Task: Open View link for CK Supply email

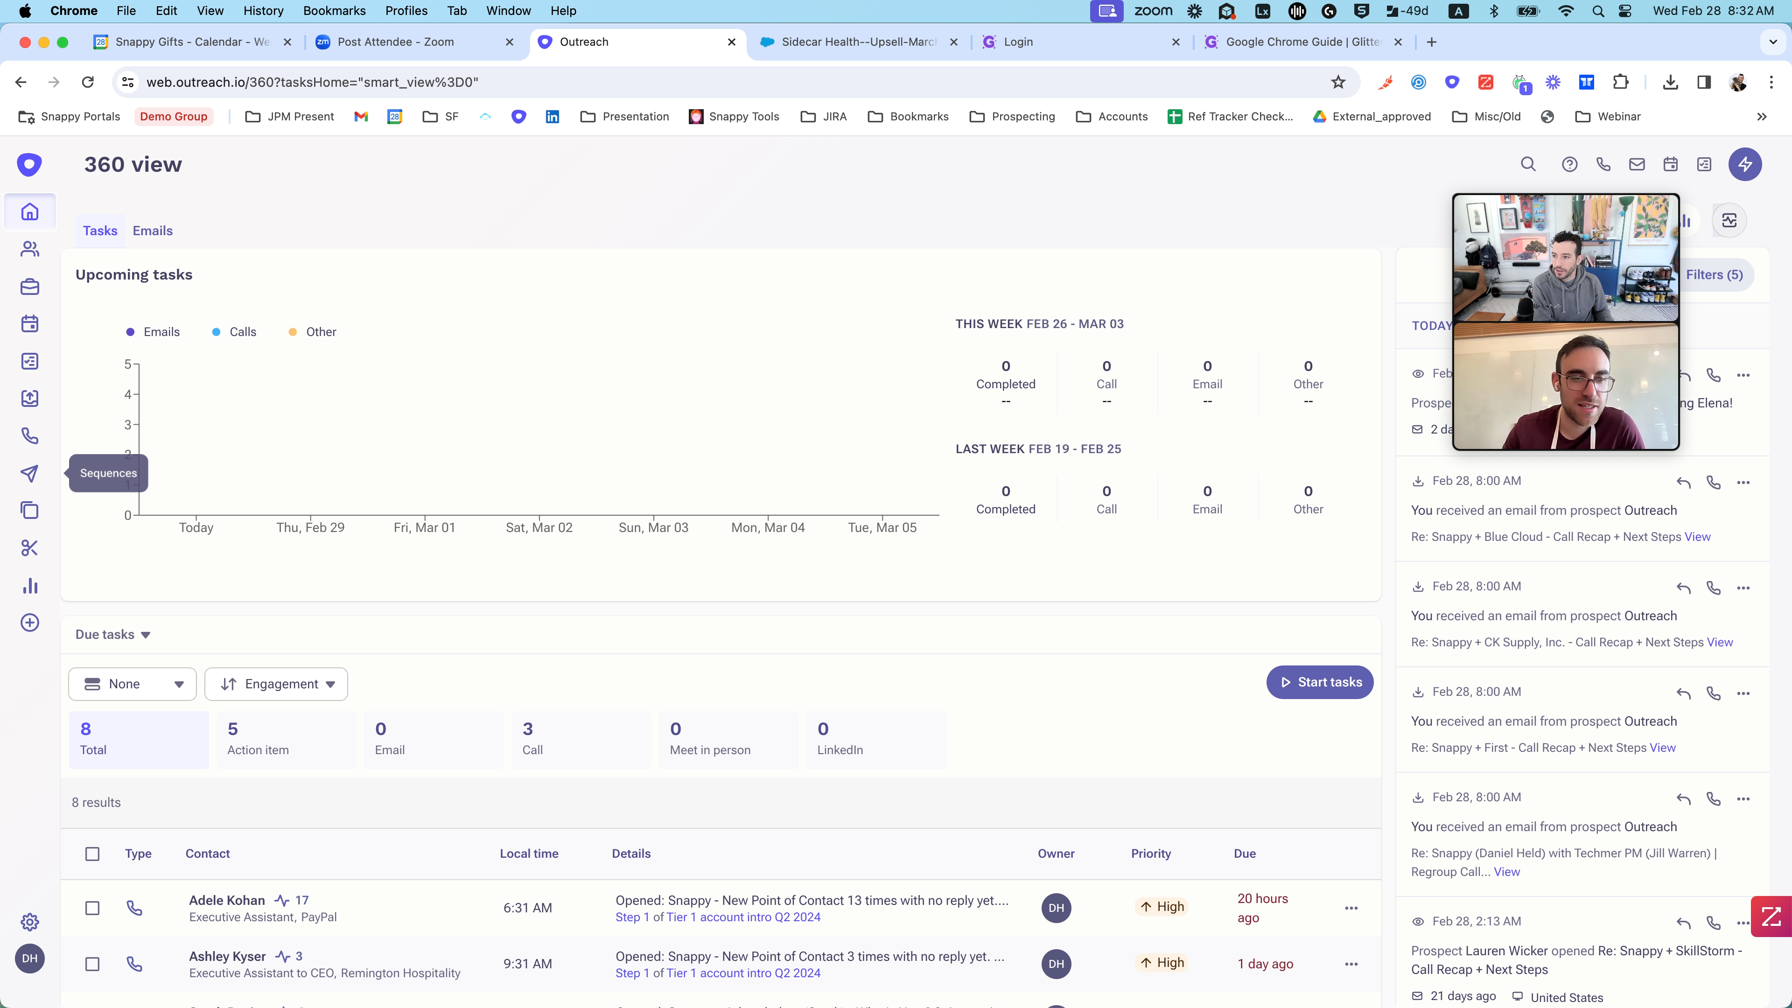Action: [x=1720, y=643]
